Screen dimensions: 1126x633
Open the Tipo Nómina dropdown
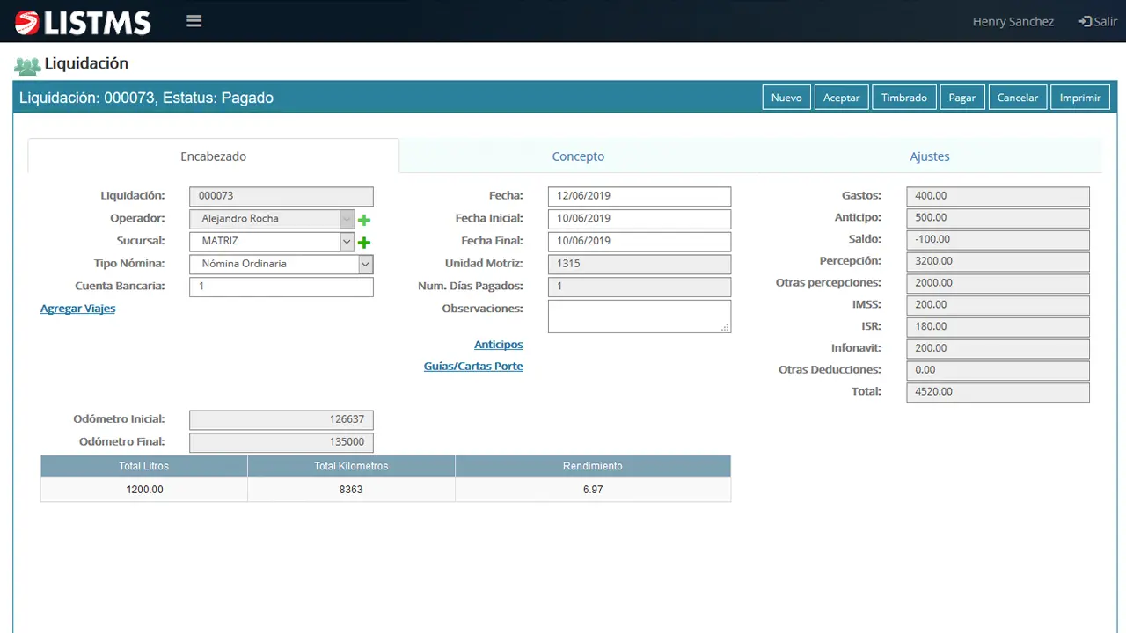tap(365, 264)
